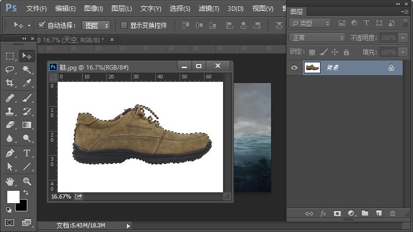Pick the Crop tool
413x232 pixels.
10,83
